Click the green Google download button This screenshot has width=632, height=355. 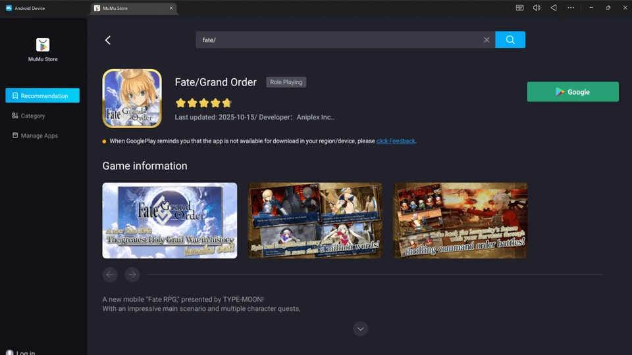click(572, 92)
